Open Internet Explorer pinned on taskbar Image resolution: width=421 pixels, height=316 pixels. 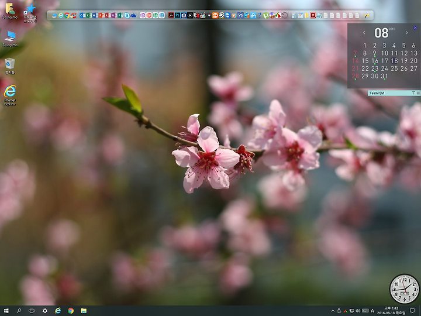(58, 311)
